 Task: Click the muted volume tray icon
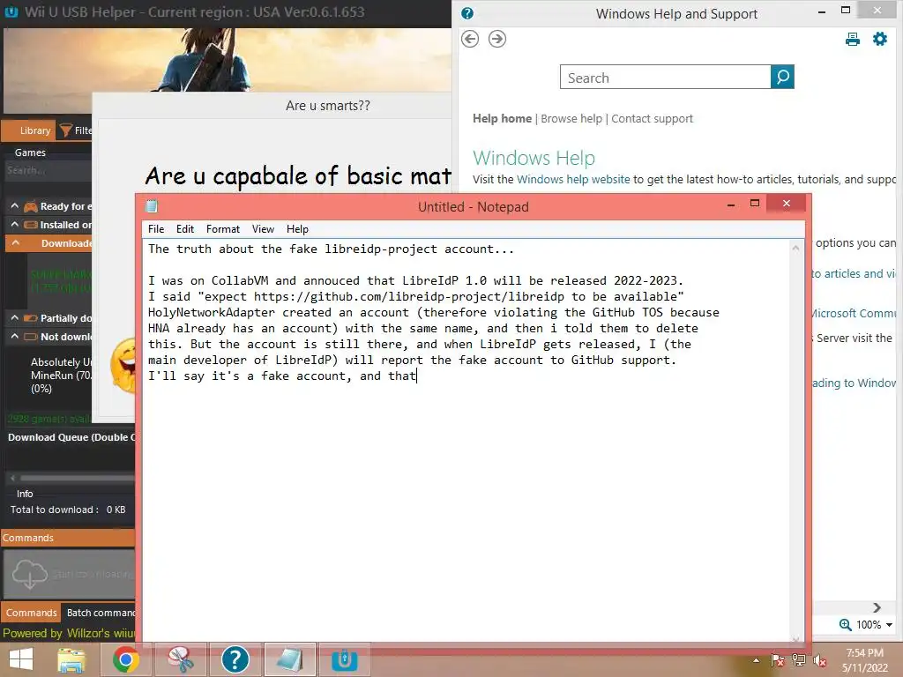[819, 661]
